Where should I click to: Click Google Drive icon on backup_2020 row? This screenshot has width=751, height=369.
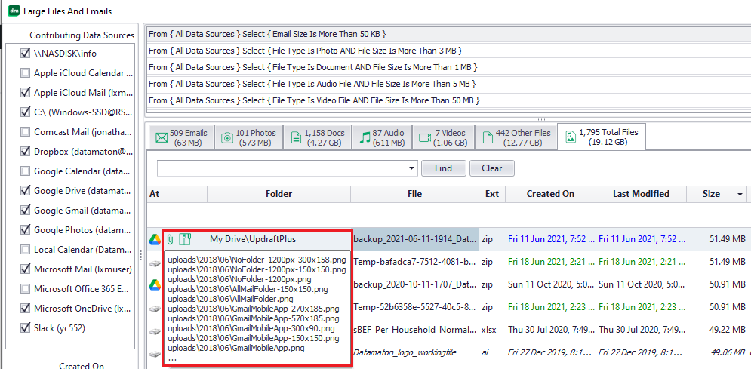point(154,284)
